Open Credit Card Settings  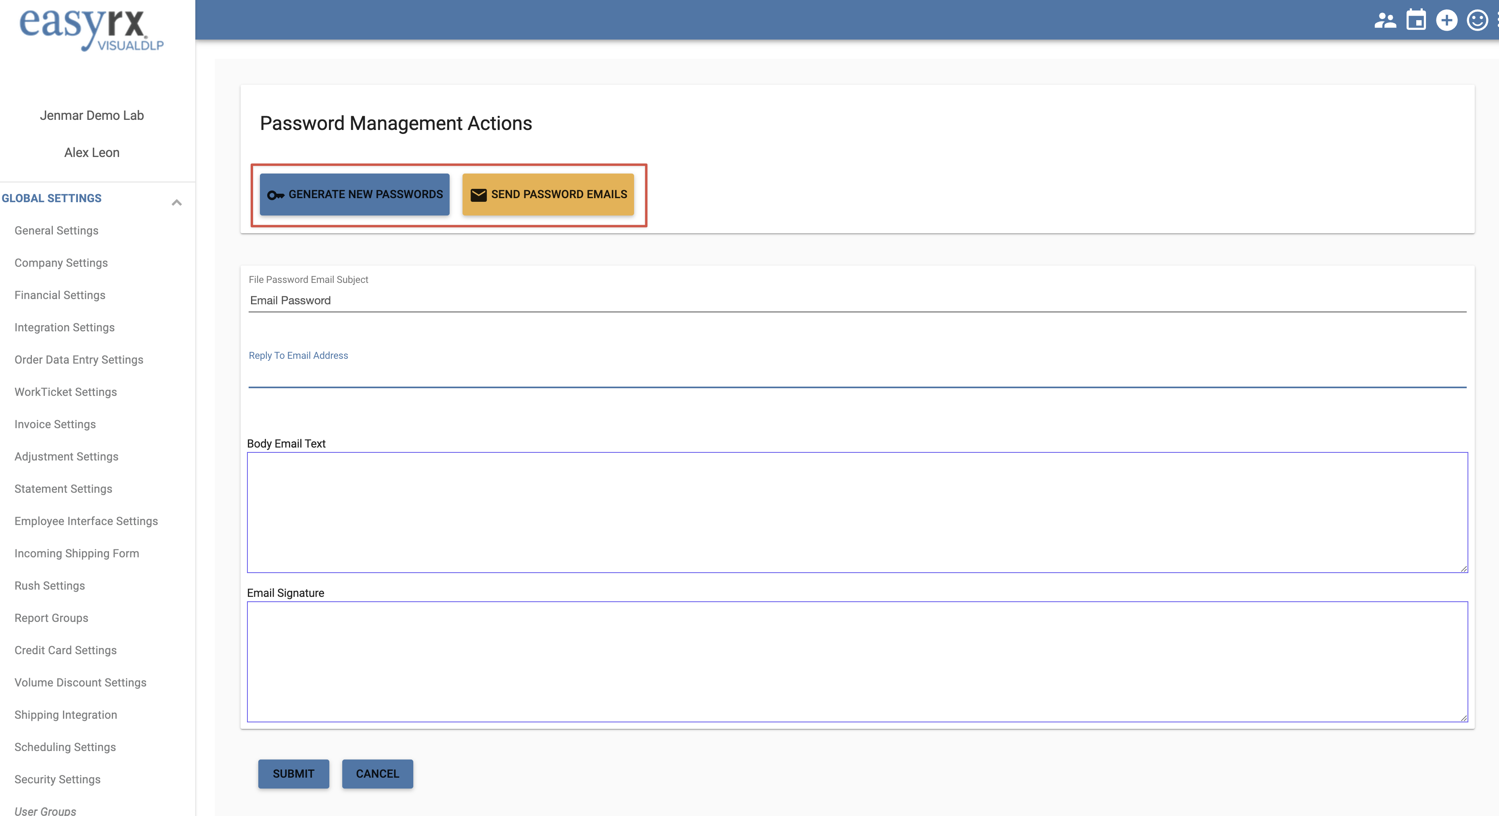[66, 650]
